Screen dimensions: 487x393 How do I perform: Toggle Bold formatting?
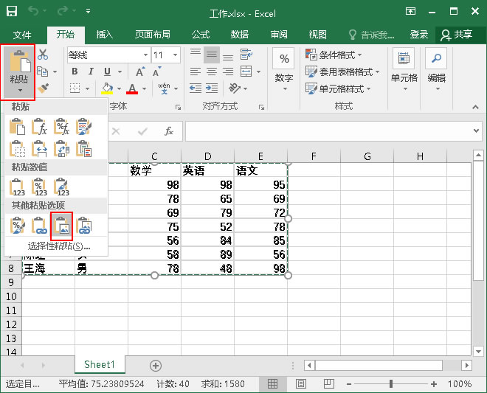[75, 72]
